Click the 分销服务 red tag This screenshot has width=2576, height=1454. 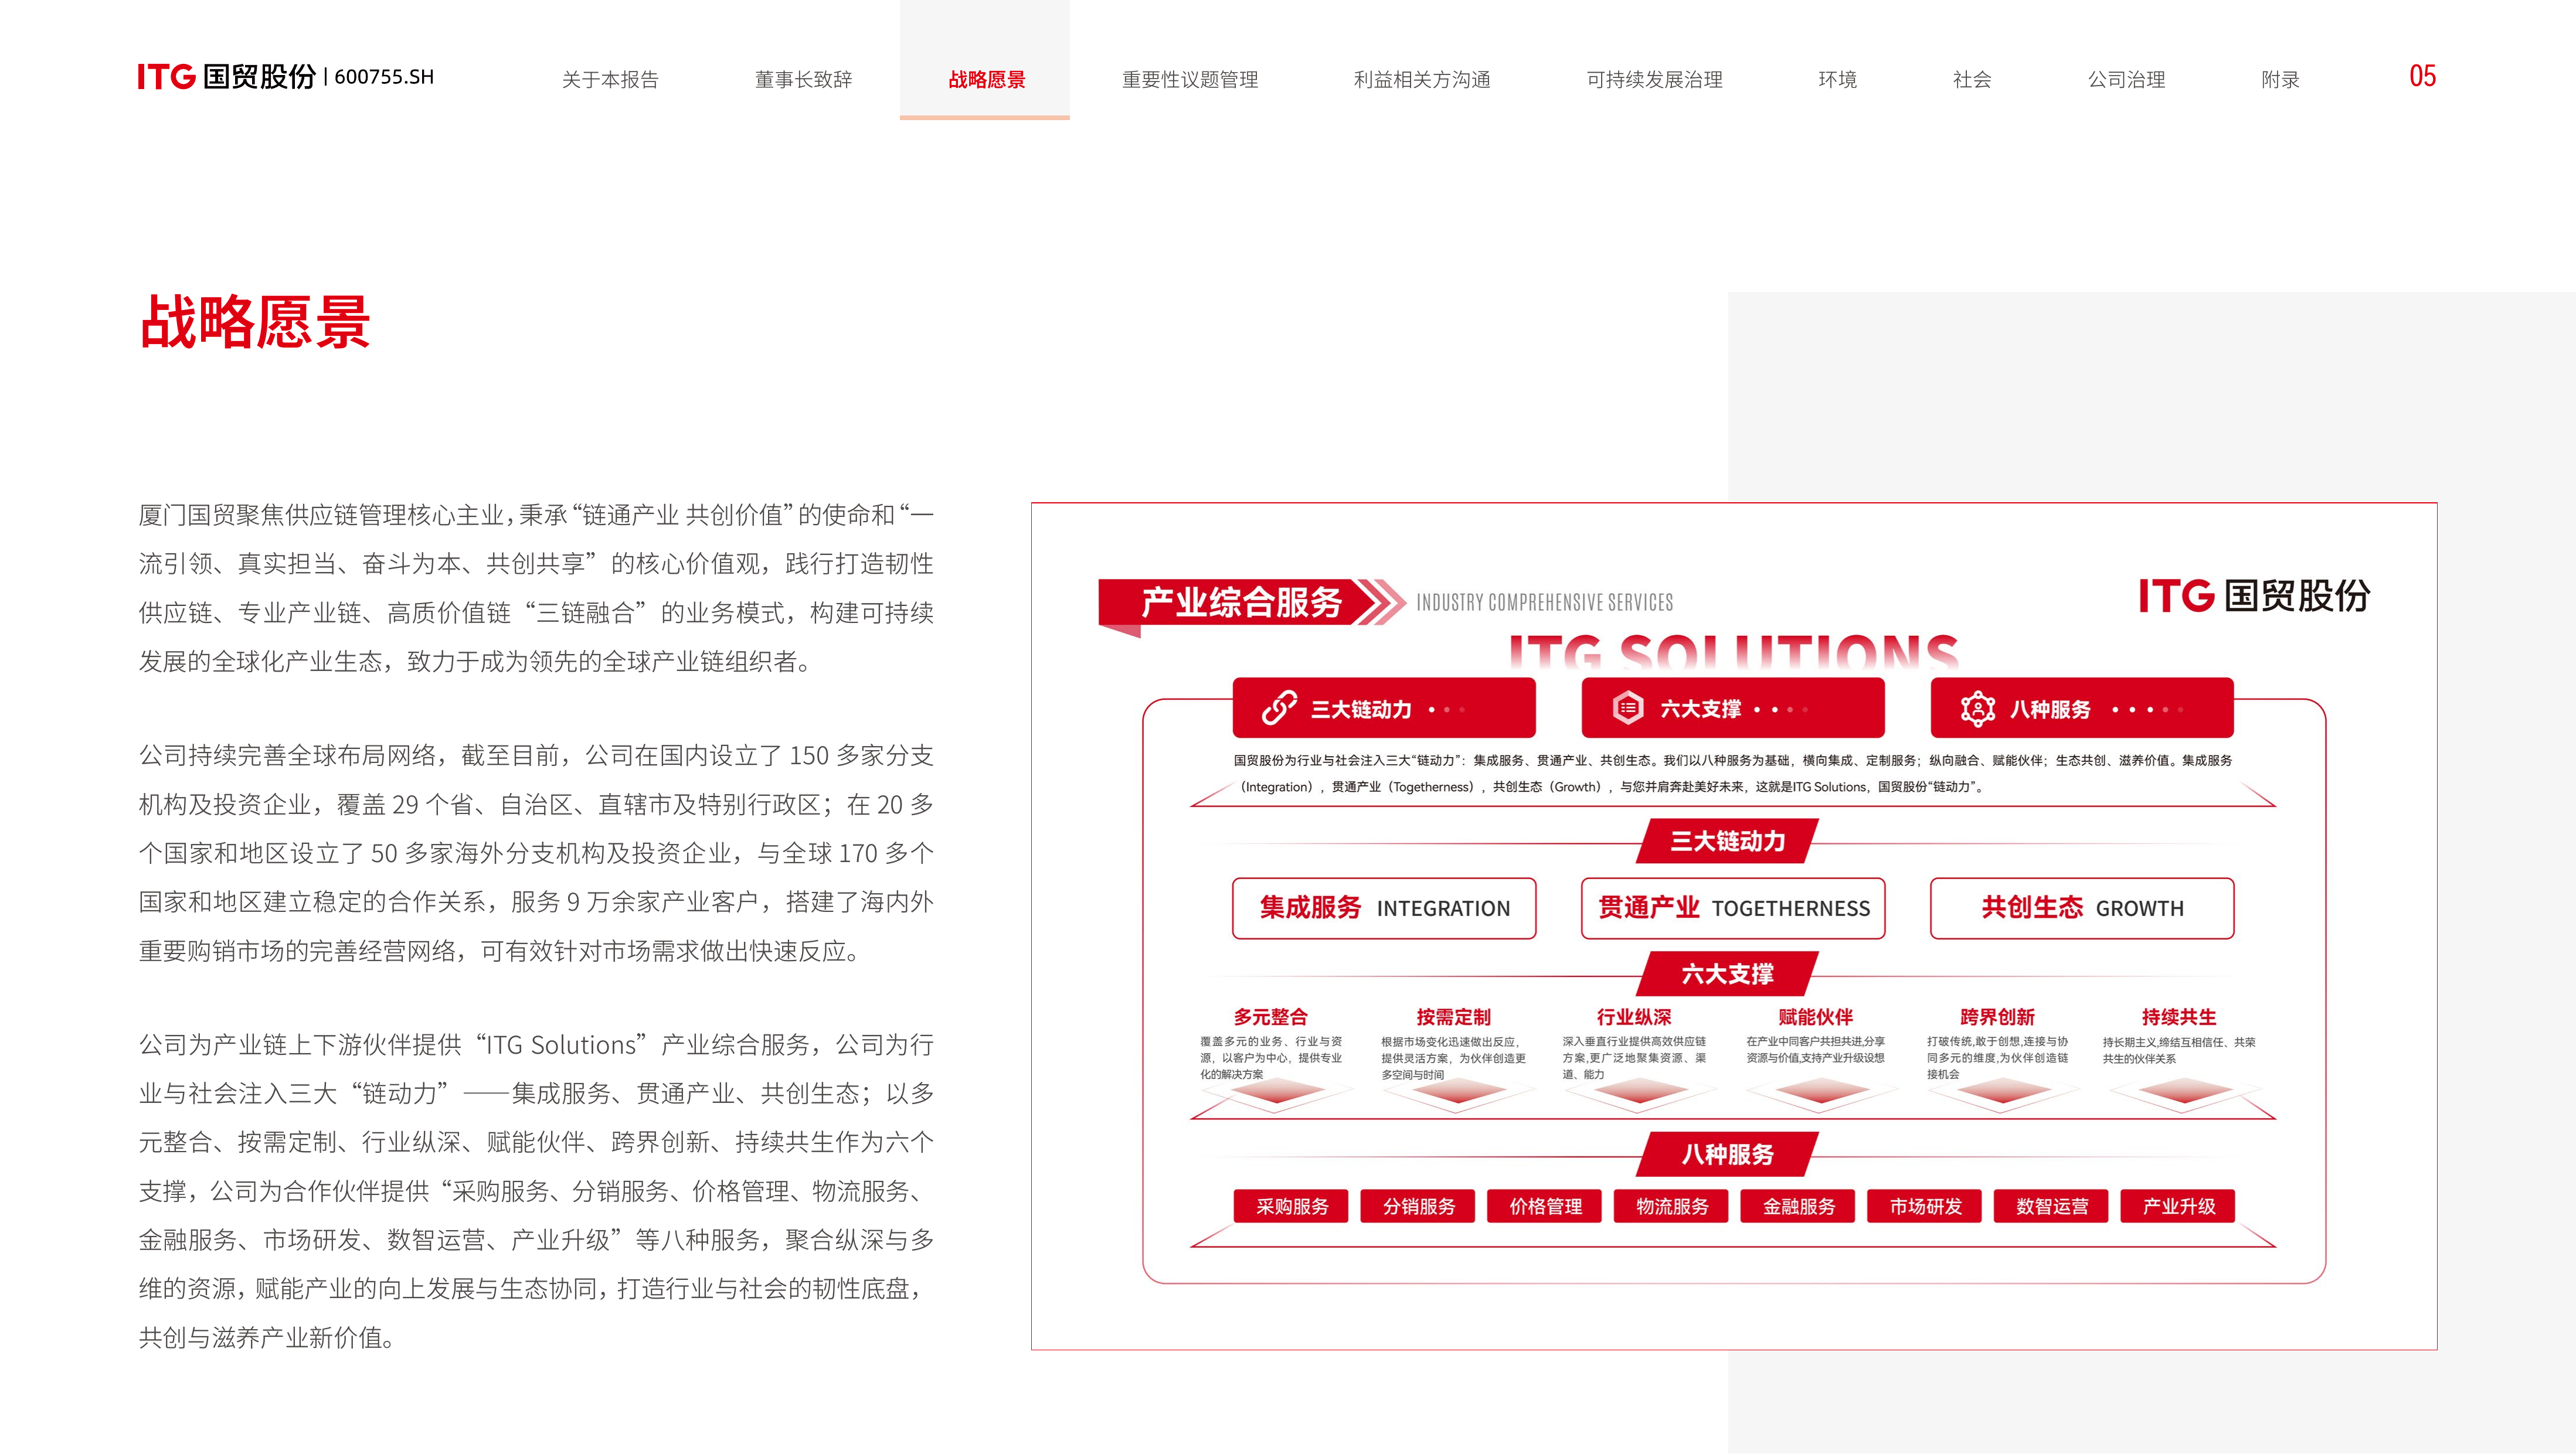(1418, 1206)
